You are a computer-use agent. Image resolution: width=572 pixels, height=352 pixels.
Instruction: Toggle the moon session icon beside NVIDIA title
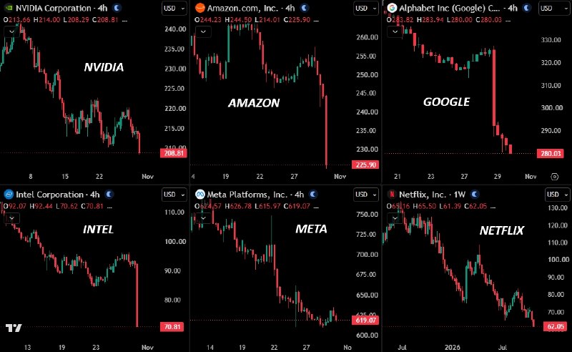(x=117, y=8)
